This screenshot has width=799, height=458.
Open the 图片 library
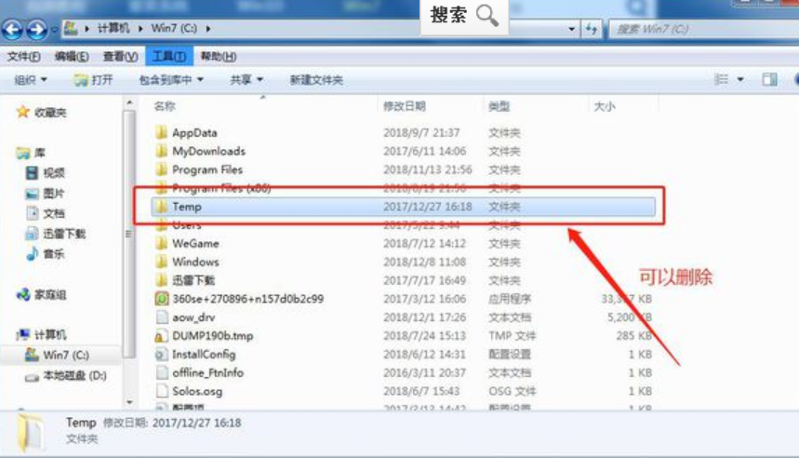[x=46, y=194]
